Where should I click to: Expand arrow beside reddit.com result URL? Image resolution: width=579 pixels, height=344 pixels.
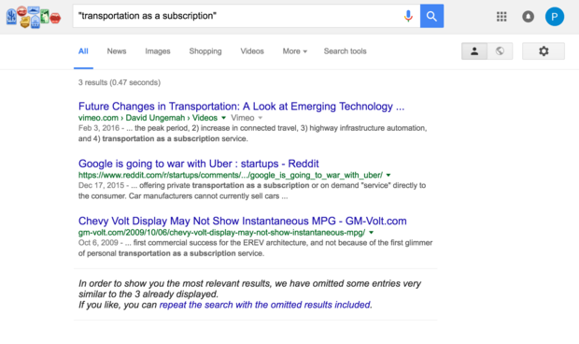click(x=388, y=175)
